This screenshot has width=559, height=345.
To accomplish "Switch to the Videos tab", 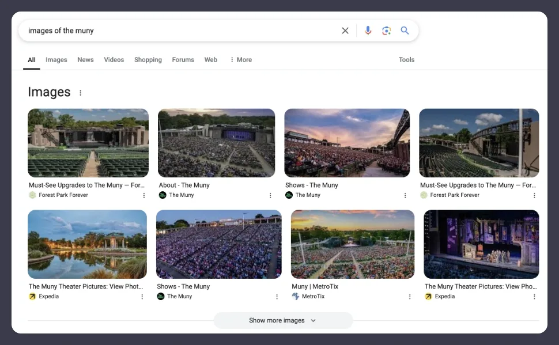I will 114,60.
